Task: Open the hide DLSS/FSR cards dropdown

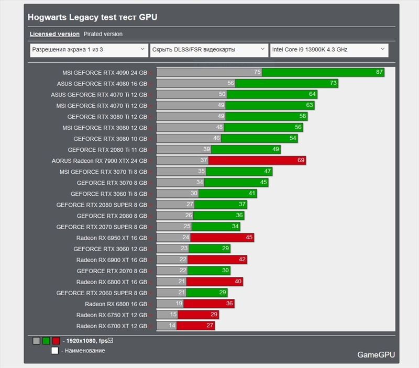Action: pos(209,50)
